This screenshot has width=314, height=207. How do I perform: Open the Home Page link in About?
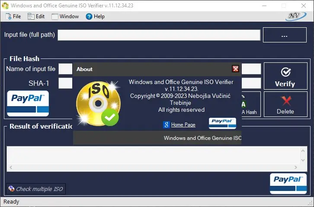tap(183, 125)
